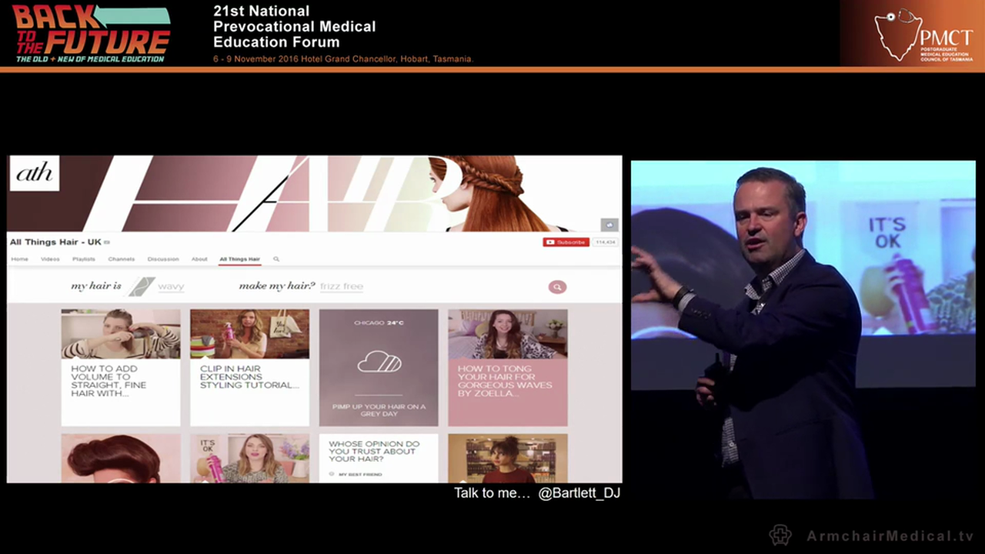
Task: Open 'Clip in hair extensions' tutorial thumbnail
Action: [x=249, y=335]
